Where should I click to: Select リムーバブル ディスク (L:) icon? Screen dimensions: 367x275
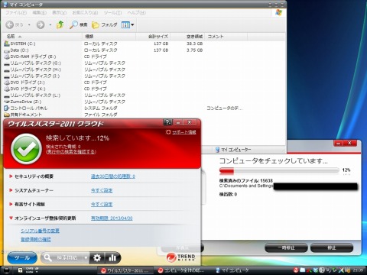(7, 95)
